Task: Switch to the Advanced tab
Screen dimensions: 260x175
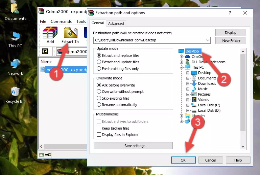Action: click(116, 24)
